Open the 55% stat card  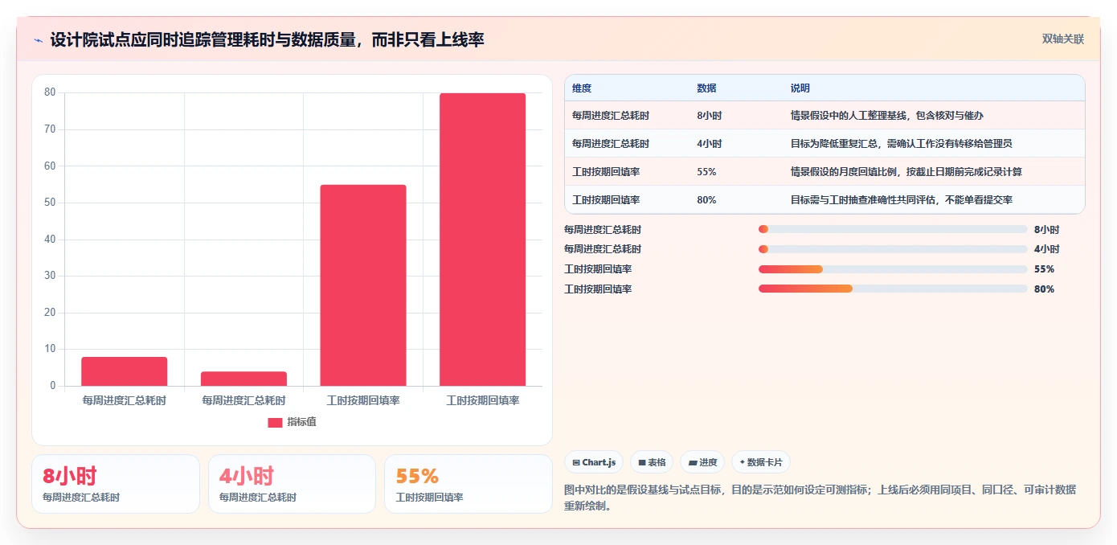click(x=468, y=484)
